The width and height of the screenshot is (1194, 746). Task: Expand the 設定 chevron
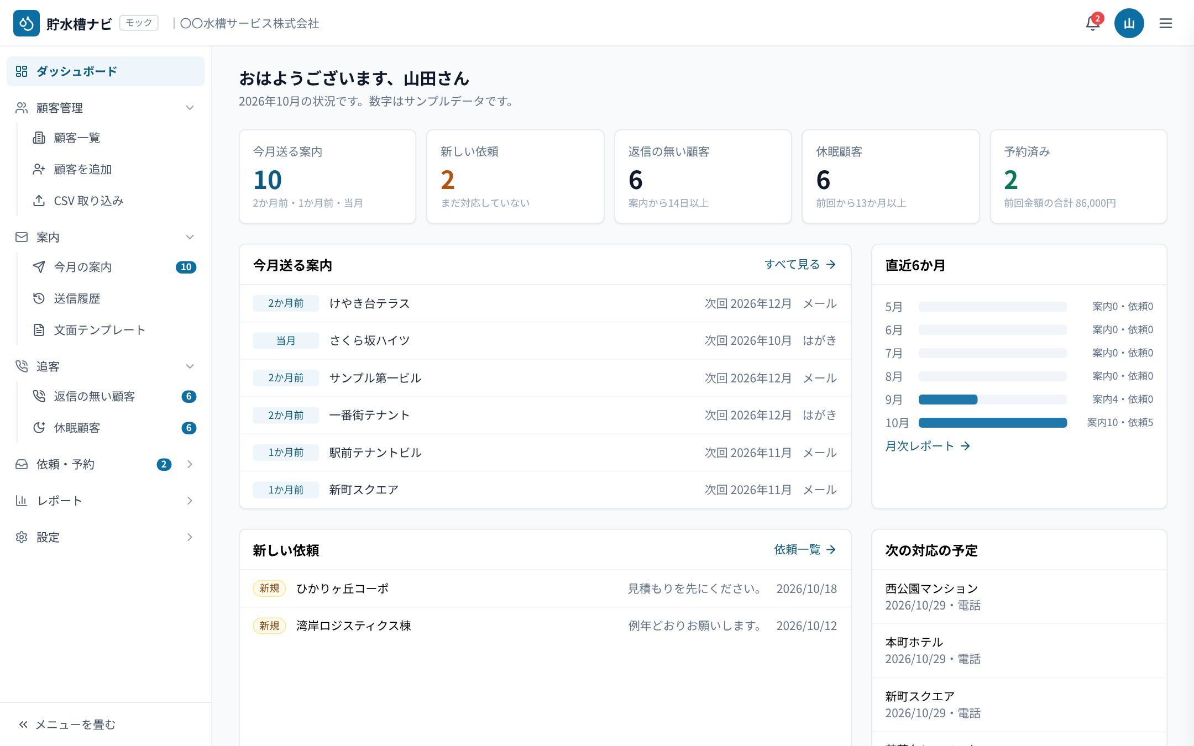pos(190,537)
